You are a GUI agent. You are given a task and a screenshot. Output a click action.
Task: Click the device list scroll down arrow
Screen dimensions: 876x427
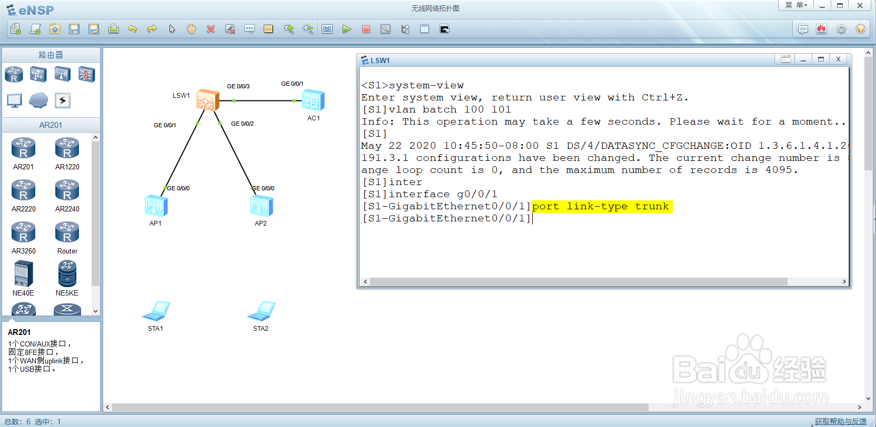click(x=95, y=311)
